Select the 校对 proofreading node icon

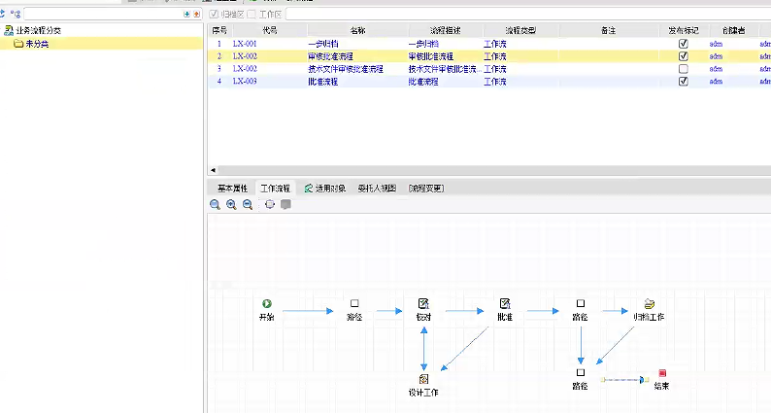click(423, 304)
